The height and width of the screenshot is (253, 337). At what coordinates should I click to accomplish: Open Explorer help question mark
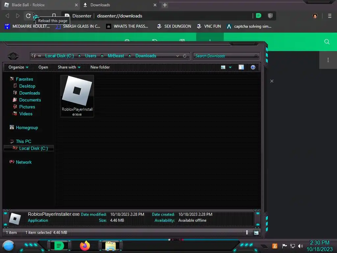tap(253, 67)
